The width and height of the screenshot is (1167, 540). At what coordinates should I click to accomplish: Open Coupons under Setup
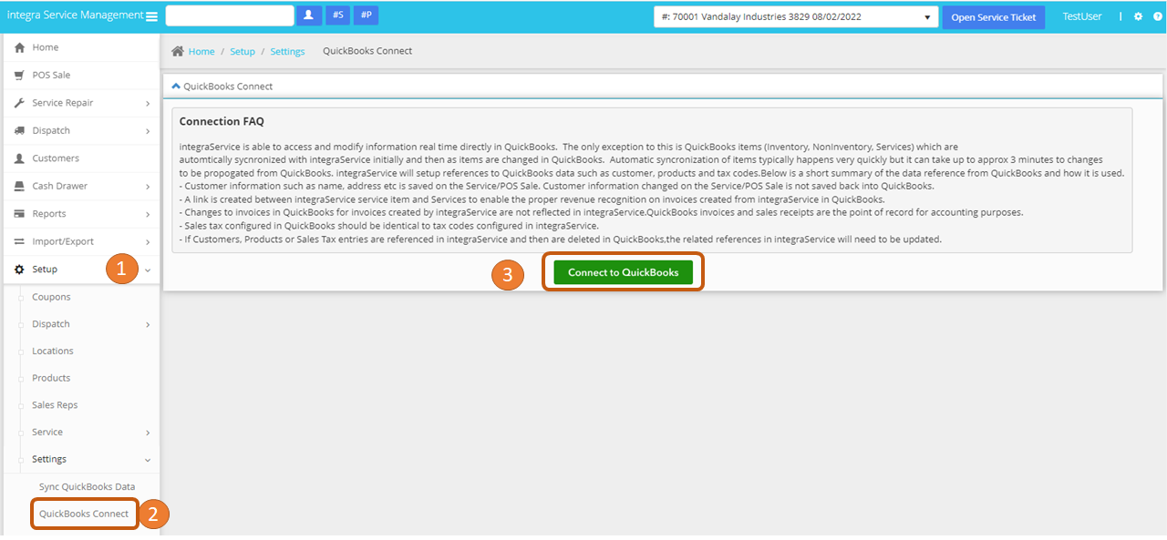pos(51,297)
